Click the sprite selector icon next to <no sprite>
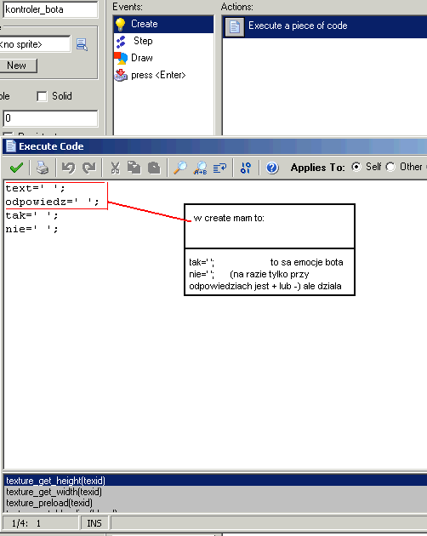 click(x=82, y=44)
